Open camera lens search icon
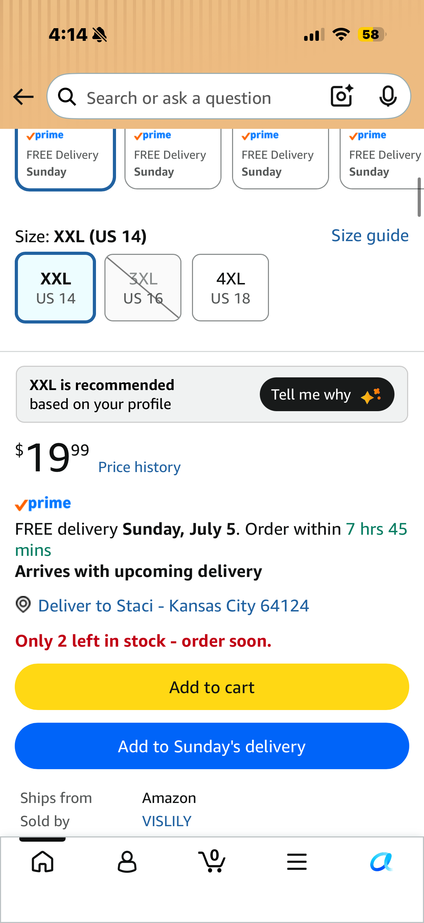424x923 pixels. coord(342,96)
